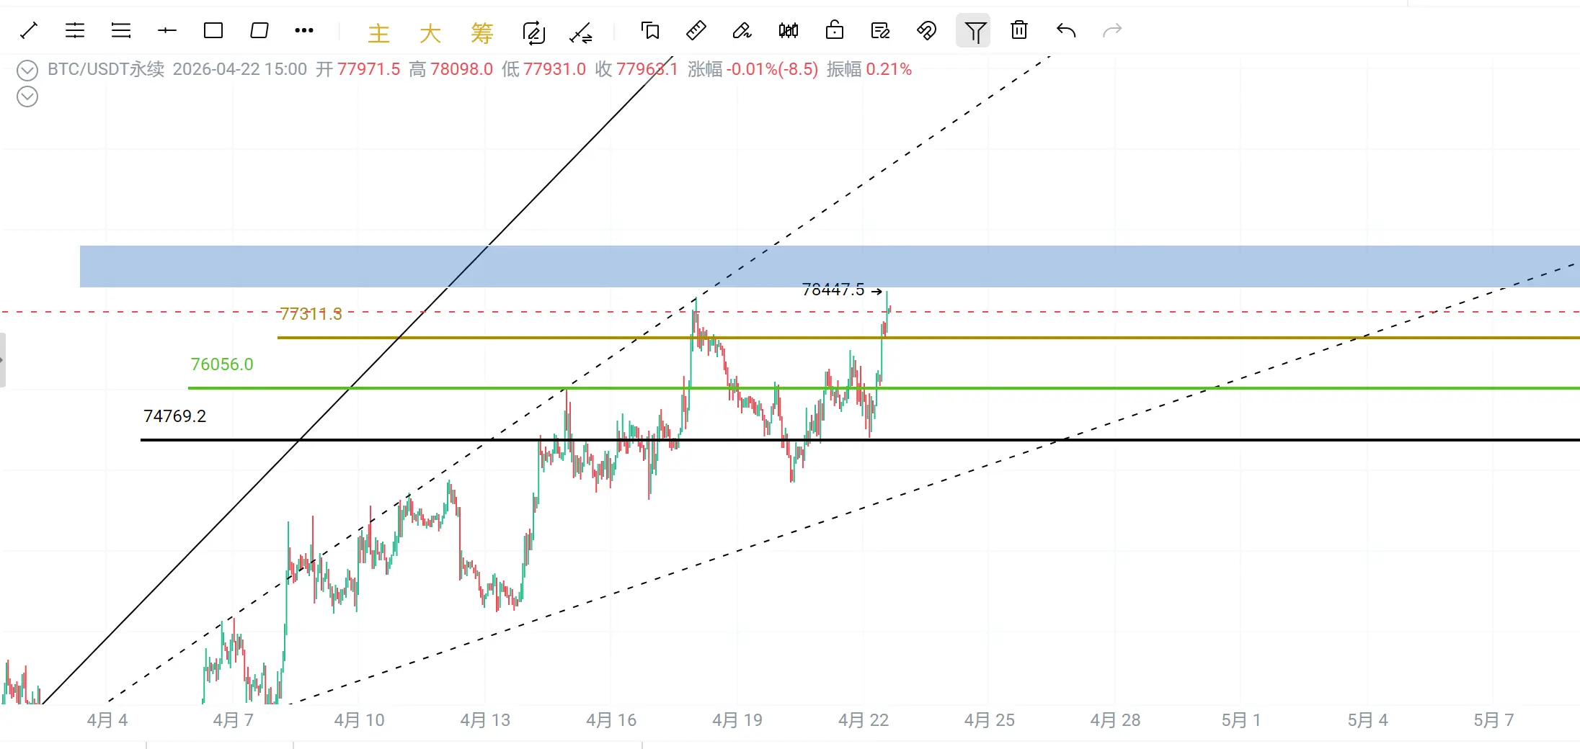Click the 5月 4 date label
Image resolution: width=1580 pixels, height=749 pixels.
point(1368,720)
